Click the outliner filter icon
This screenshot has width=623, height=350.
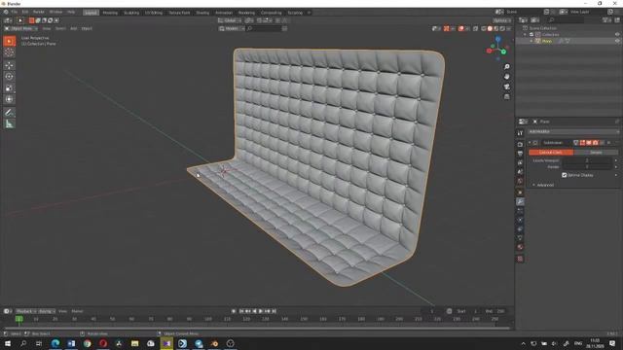pos(605,19)
